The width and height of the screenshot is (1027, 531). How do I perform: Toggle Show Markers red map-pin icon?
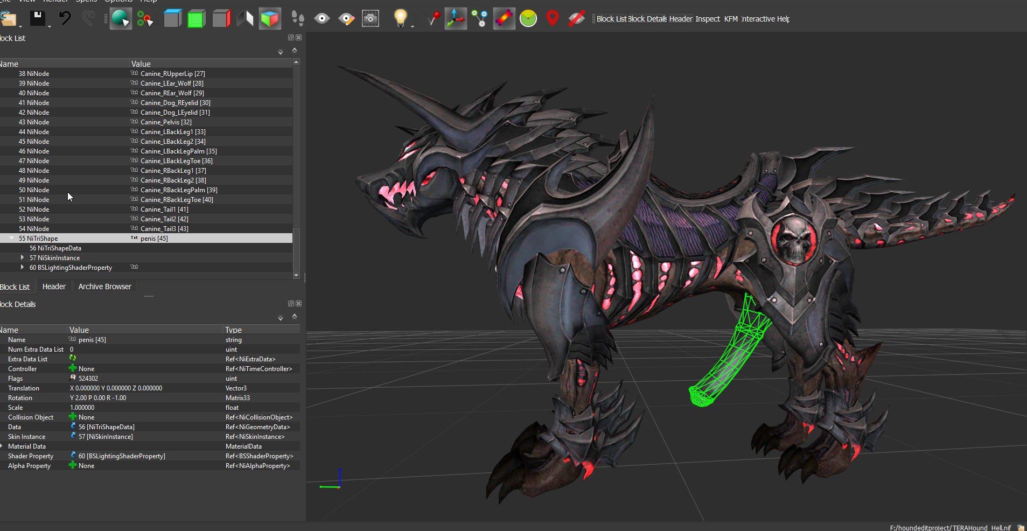point(553,19)
